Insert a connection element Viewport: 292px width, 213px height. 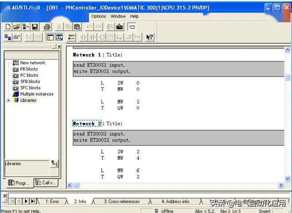(x=138, y=37)
